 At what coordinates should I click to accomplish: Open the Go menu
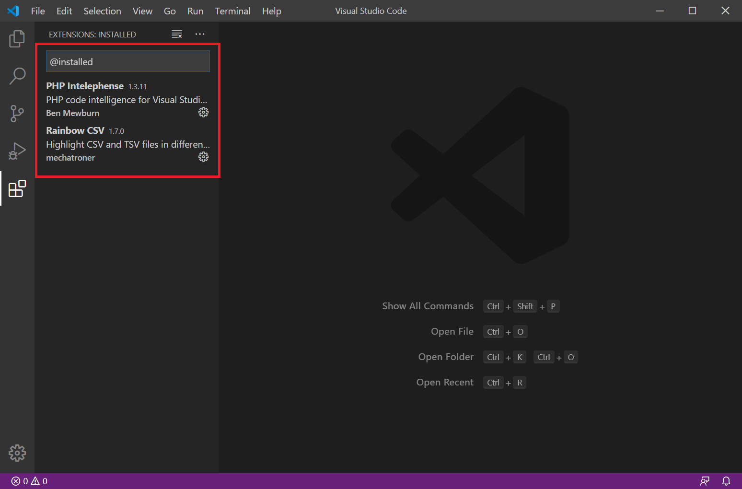pyautogui.click(x=170, y=11)
